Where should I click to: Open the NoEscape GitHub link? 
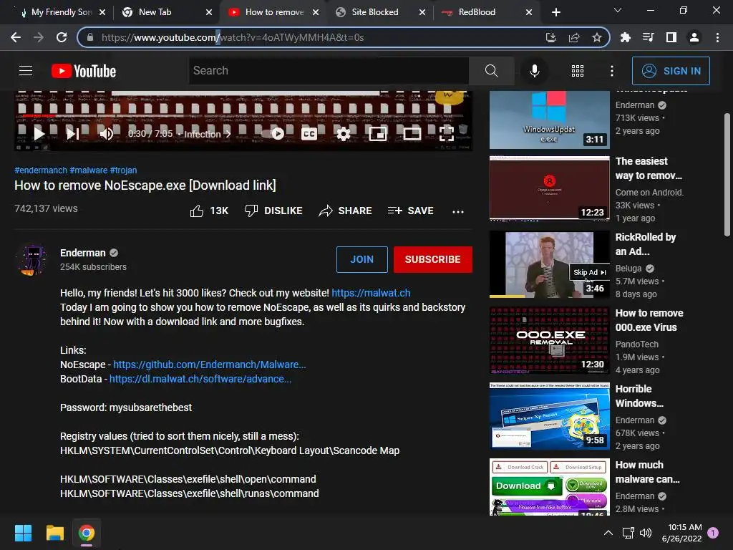[x=210, y=365]
